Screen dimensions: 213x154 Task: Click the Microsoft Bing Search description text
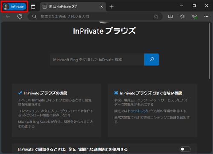(55, 124)
